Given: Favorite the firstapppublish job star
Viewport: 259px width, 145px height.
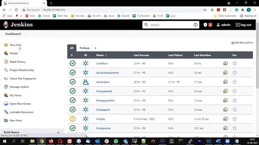Looking at the screenshot, I should point(235,100).
